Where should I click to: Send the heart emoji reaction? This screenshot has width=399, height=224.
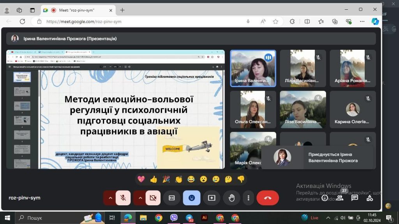click(x=141, y=179)
